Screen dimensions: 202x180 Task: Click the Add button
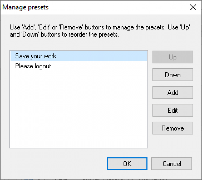tap(173, 93)
